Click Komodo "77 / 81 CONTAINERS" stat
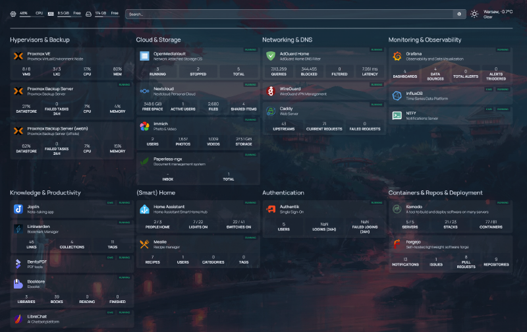This screenshot has height=332, width=527. click(x=491, y=224)
